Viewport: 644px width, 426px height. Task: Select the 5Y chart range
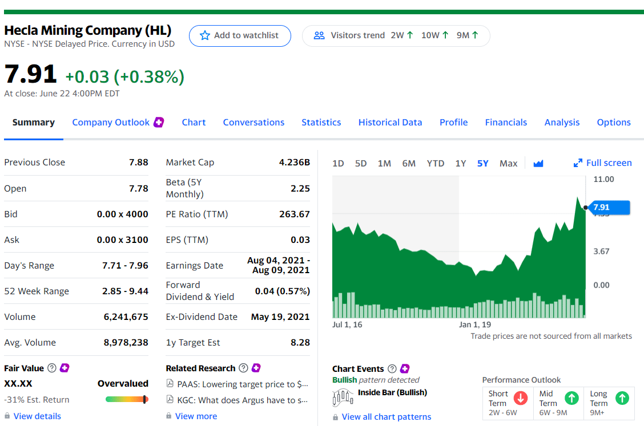[482, 163]
